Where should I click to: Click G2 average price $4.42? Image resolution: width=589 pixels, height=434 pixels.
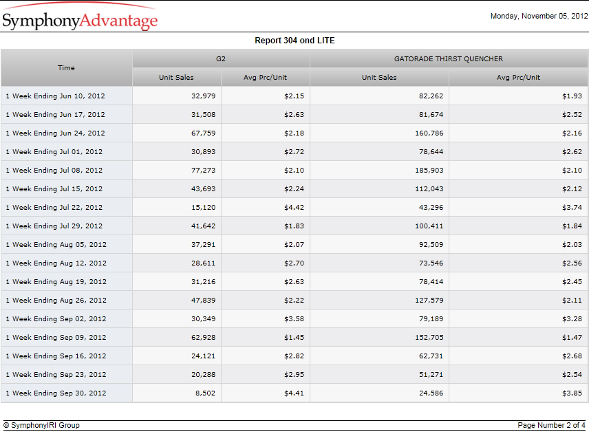click(x=294, y=208)
